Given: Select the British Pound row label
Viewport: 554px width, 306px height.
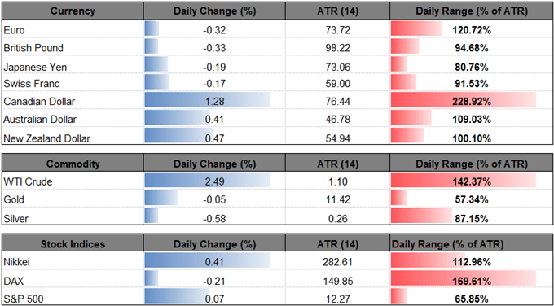Looking at the screenshot, I should (x=33, y=48).
